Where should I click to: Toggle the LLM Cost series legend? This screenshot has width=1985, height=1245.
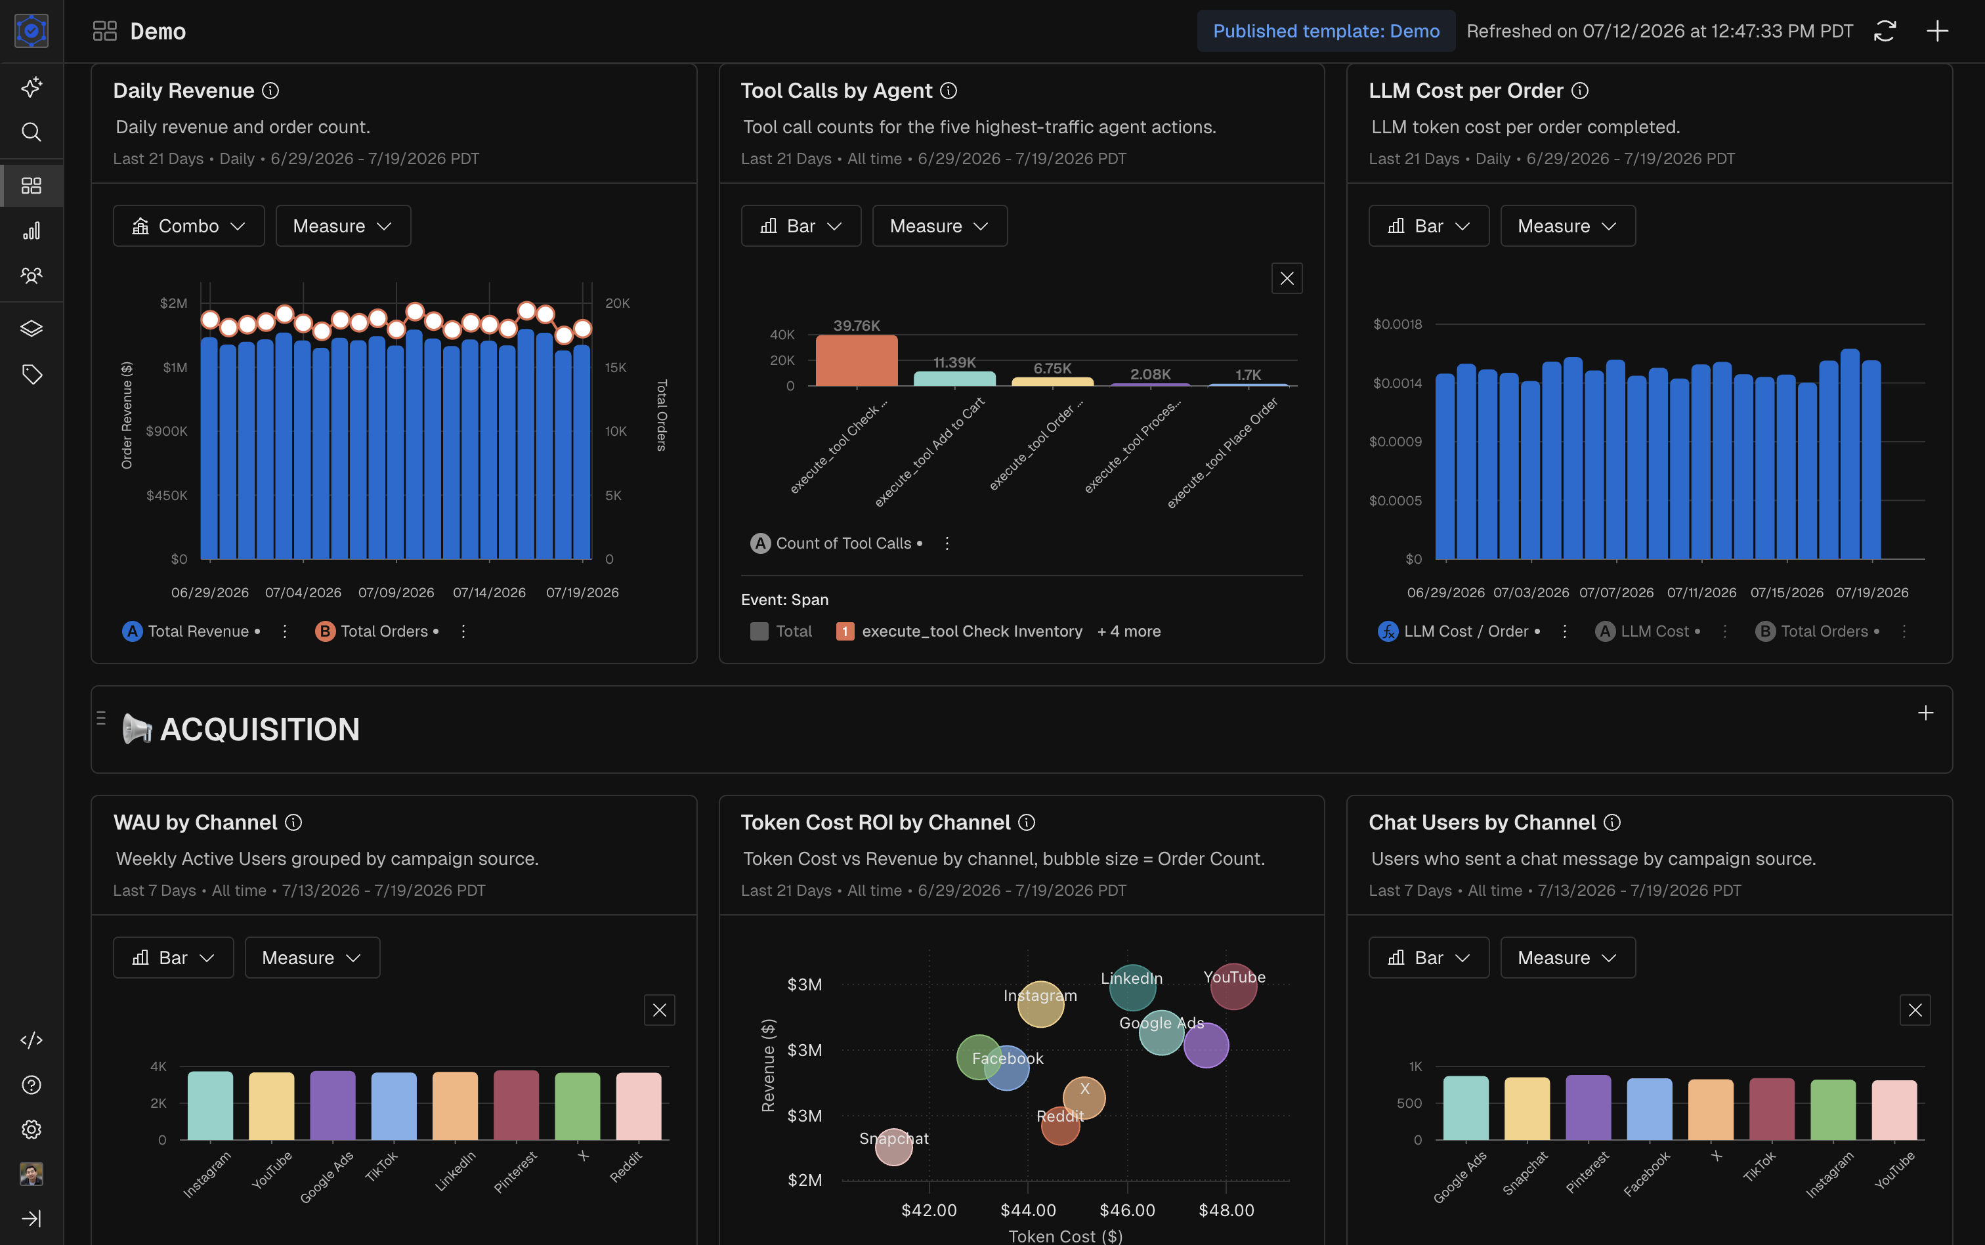tap(1648, 631)
